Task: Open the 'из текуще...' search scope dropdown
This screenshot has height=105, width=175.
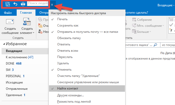Action: tap(168, 45)
